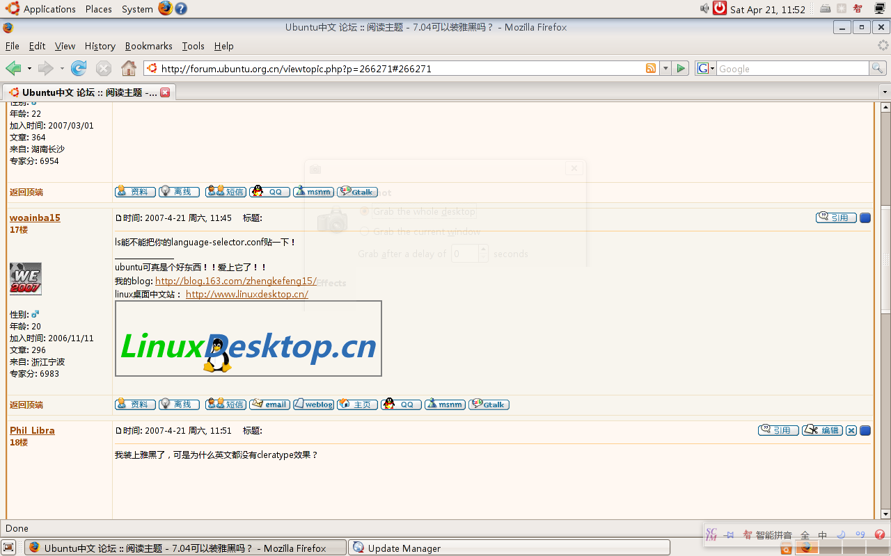Switch to Update Manager in the taskbar
The image size is (891, 556).
pyautogui.click(x=509, y=548)
